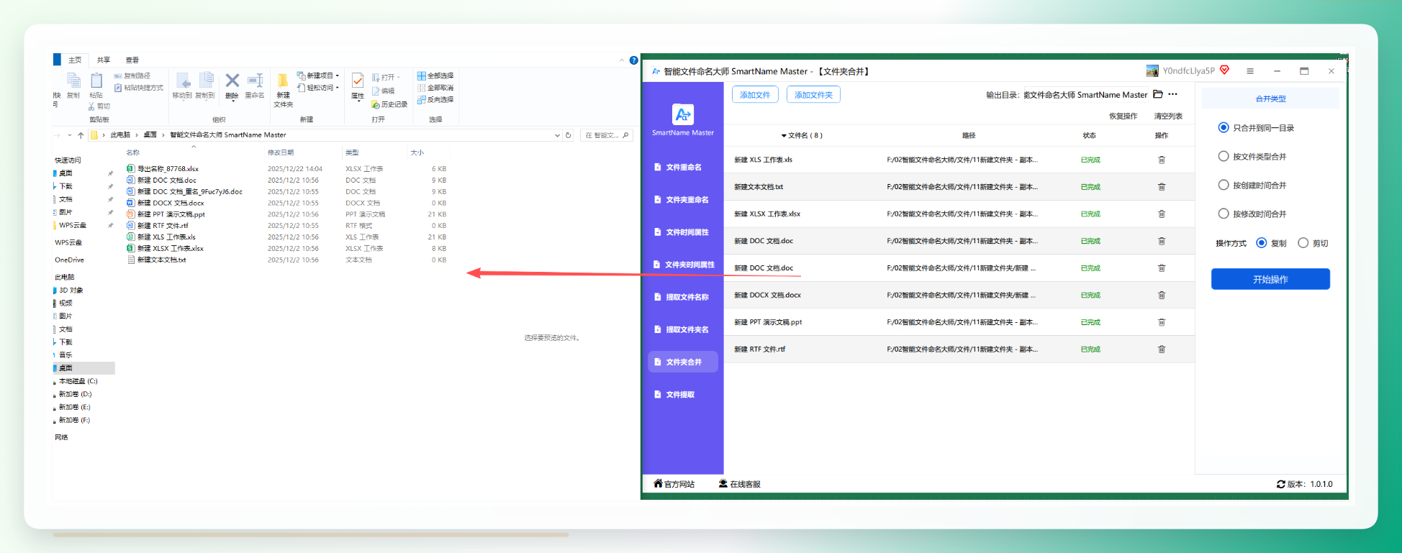Screen dimensions: 1402x553
Task: Click the blue 开始操作 button
Action: click(x=1270, y=279)
